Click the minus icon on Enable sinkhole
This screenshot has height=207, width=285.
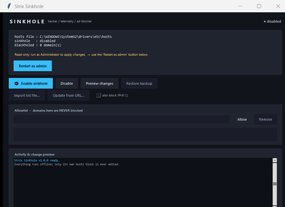[17, 83]
